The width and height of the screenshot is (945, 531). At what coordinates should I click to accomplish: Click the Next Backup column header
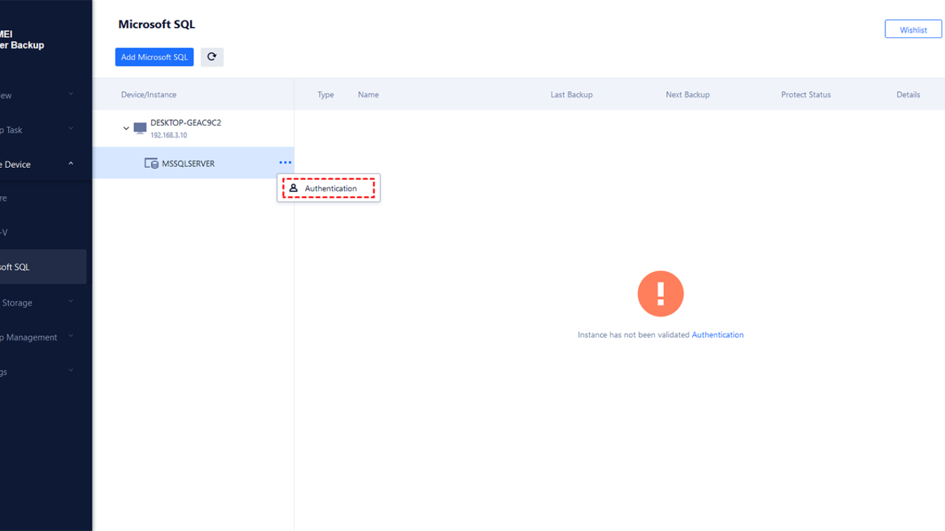(x=688, y=94)
